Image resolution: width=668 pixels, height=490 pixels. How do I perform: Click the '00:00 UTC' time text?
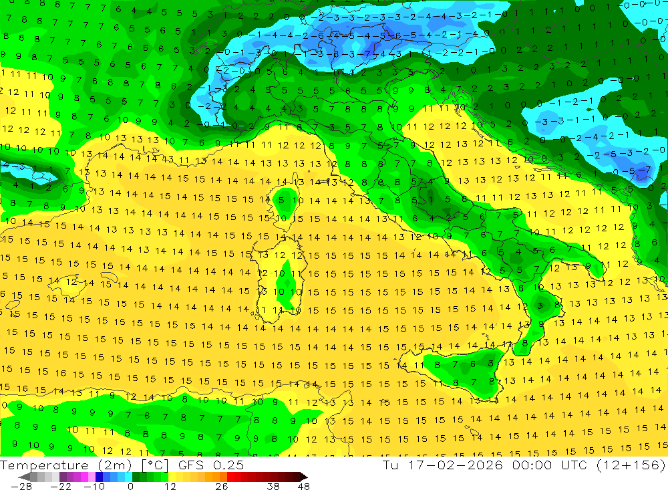(x=550, y=465)
